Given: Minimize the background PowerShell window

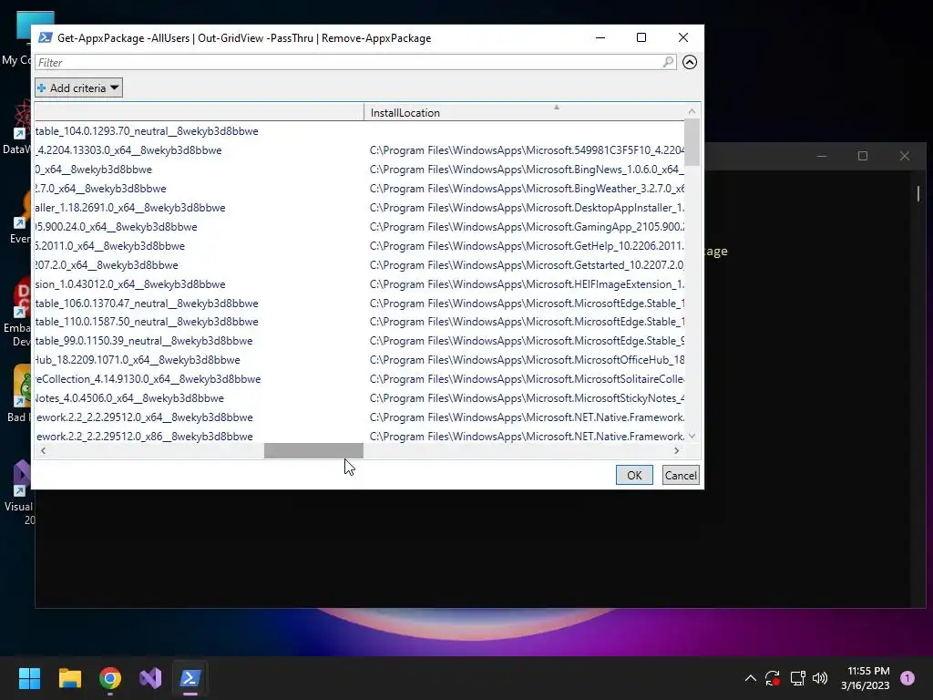Looking at the screenshot, I should 822,156.
